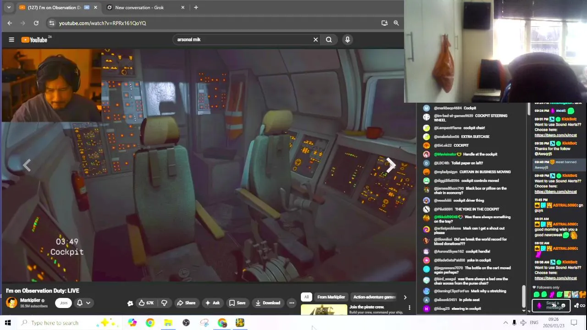Show hidden system tray icons

[505, 323]
